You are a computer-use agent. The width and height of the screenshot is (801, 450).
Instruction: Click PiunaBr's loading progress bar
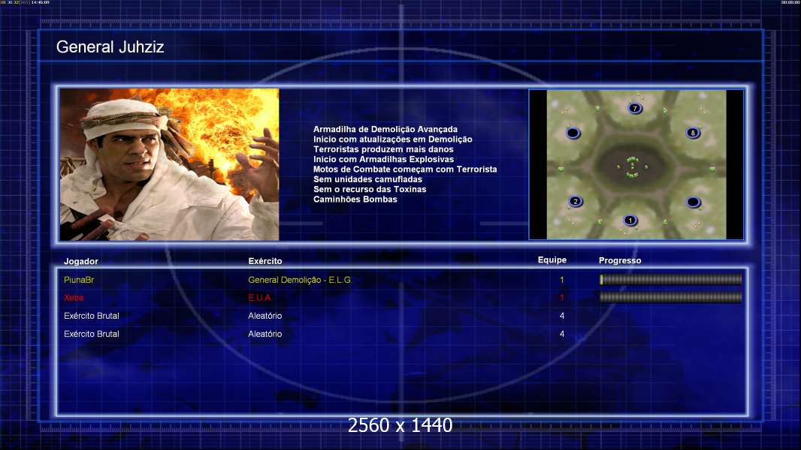[x=671, y=279]
